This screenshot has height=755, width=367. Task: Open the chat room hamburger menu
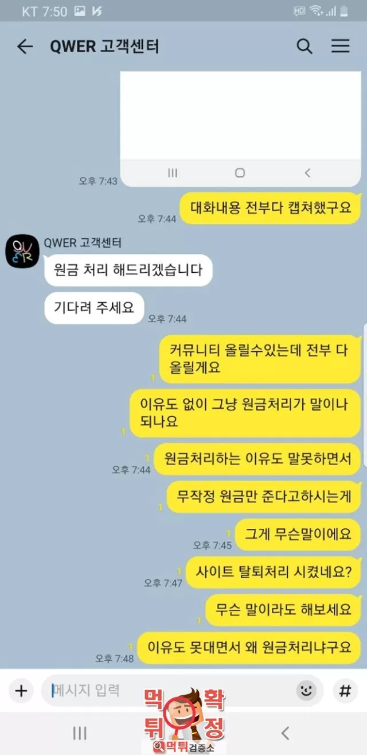click(341, 47)
